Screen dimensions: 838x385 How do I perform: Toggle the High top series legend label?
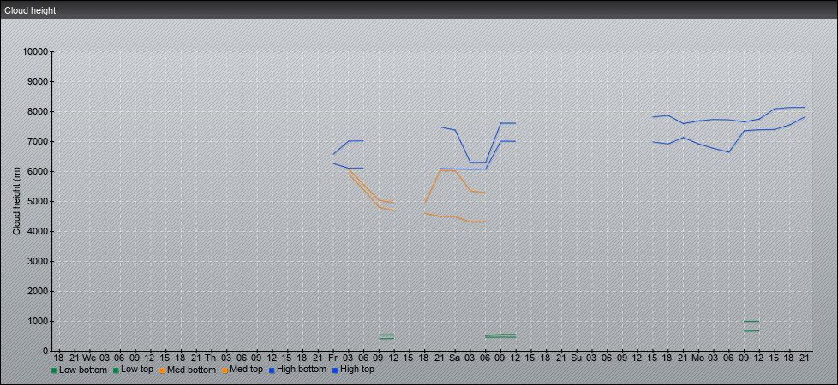pos(356,370)
